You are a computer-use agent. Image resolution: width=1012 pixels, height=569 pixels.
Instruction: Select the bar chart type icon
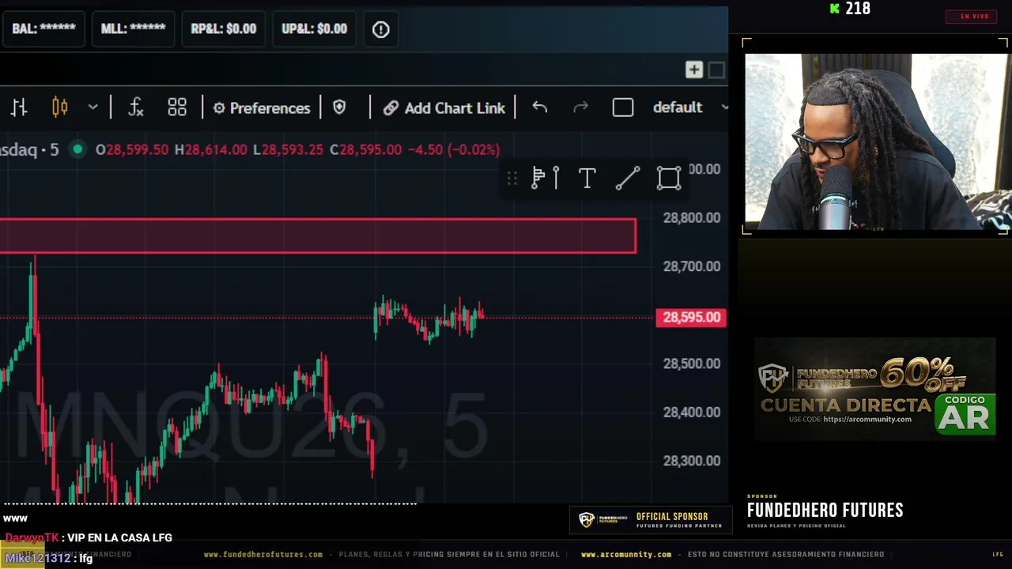(x=19, y=107)
